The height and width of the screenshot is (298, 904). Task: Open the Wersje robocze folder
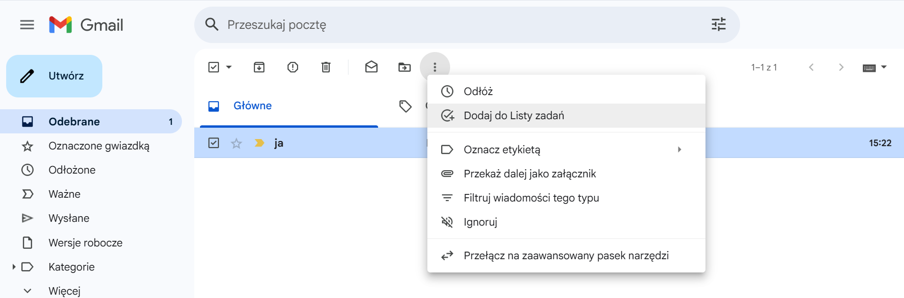pyautogui.click(x=85, y=243)
